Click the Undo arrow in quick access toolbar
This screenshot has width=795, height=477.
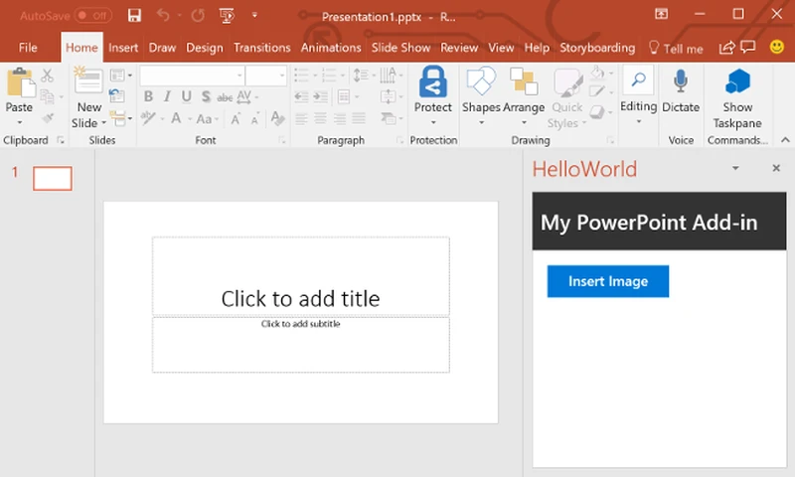(163, 15)
